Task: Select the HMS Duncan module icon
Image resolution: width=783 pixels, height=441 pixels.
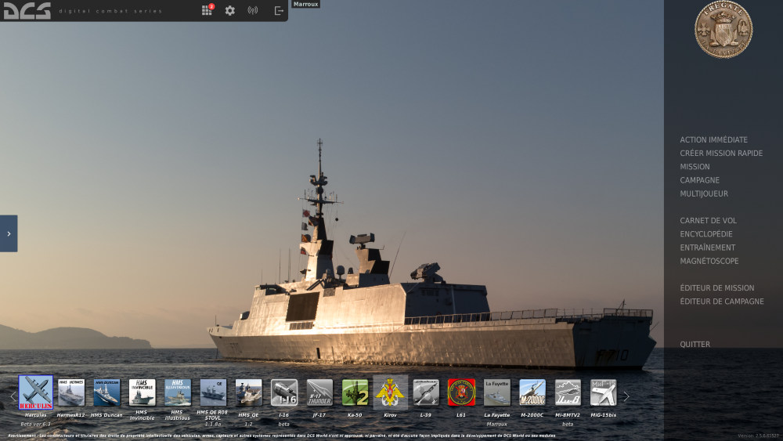Action: pos(106,392)
